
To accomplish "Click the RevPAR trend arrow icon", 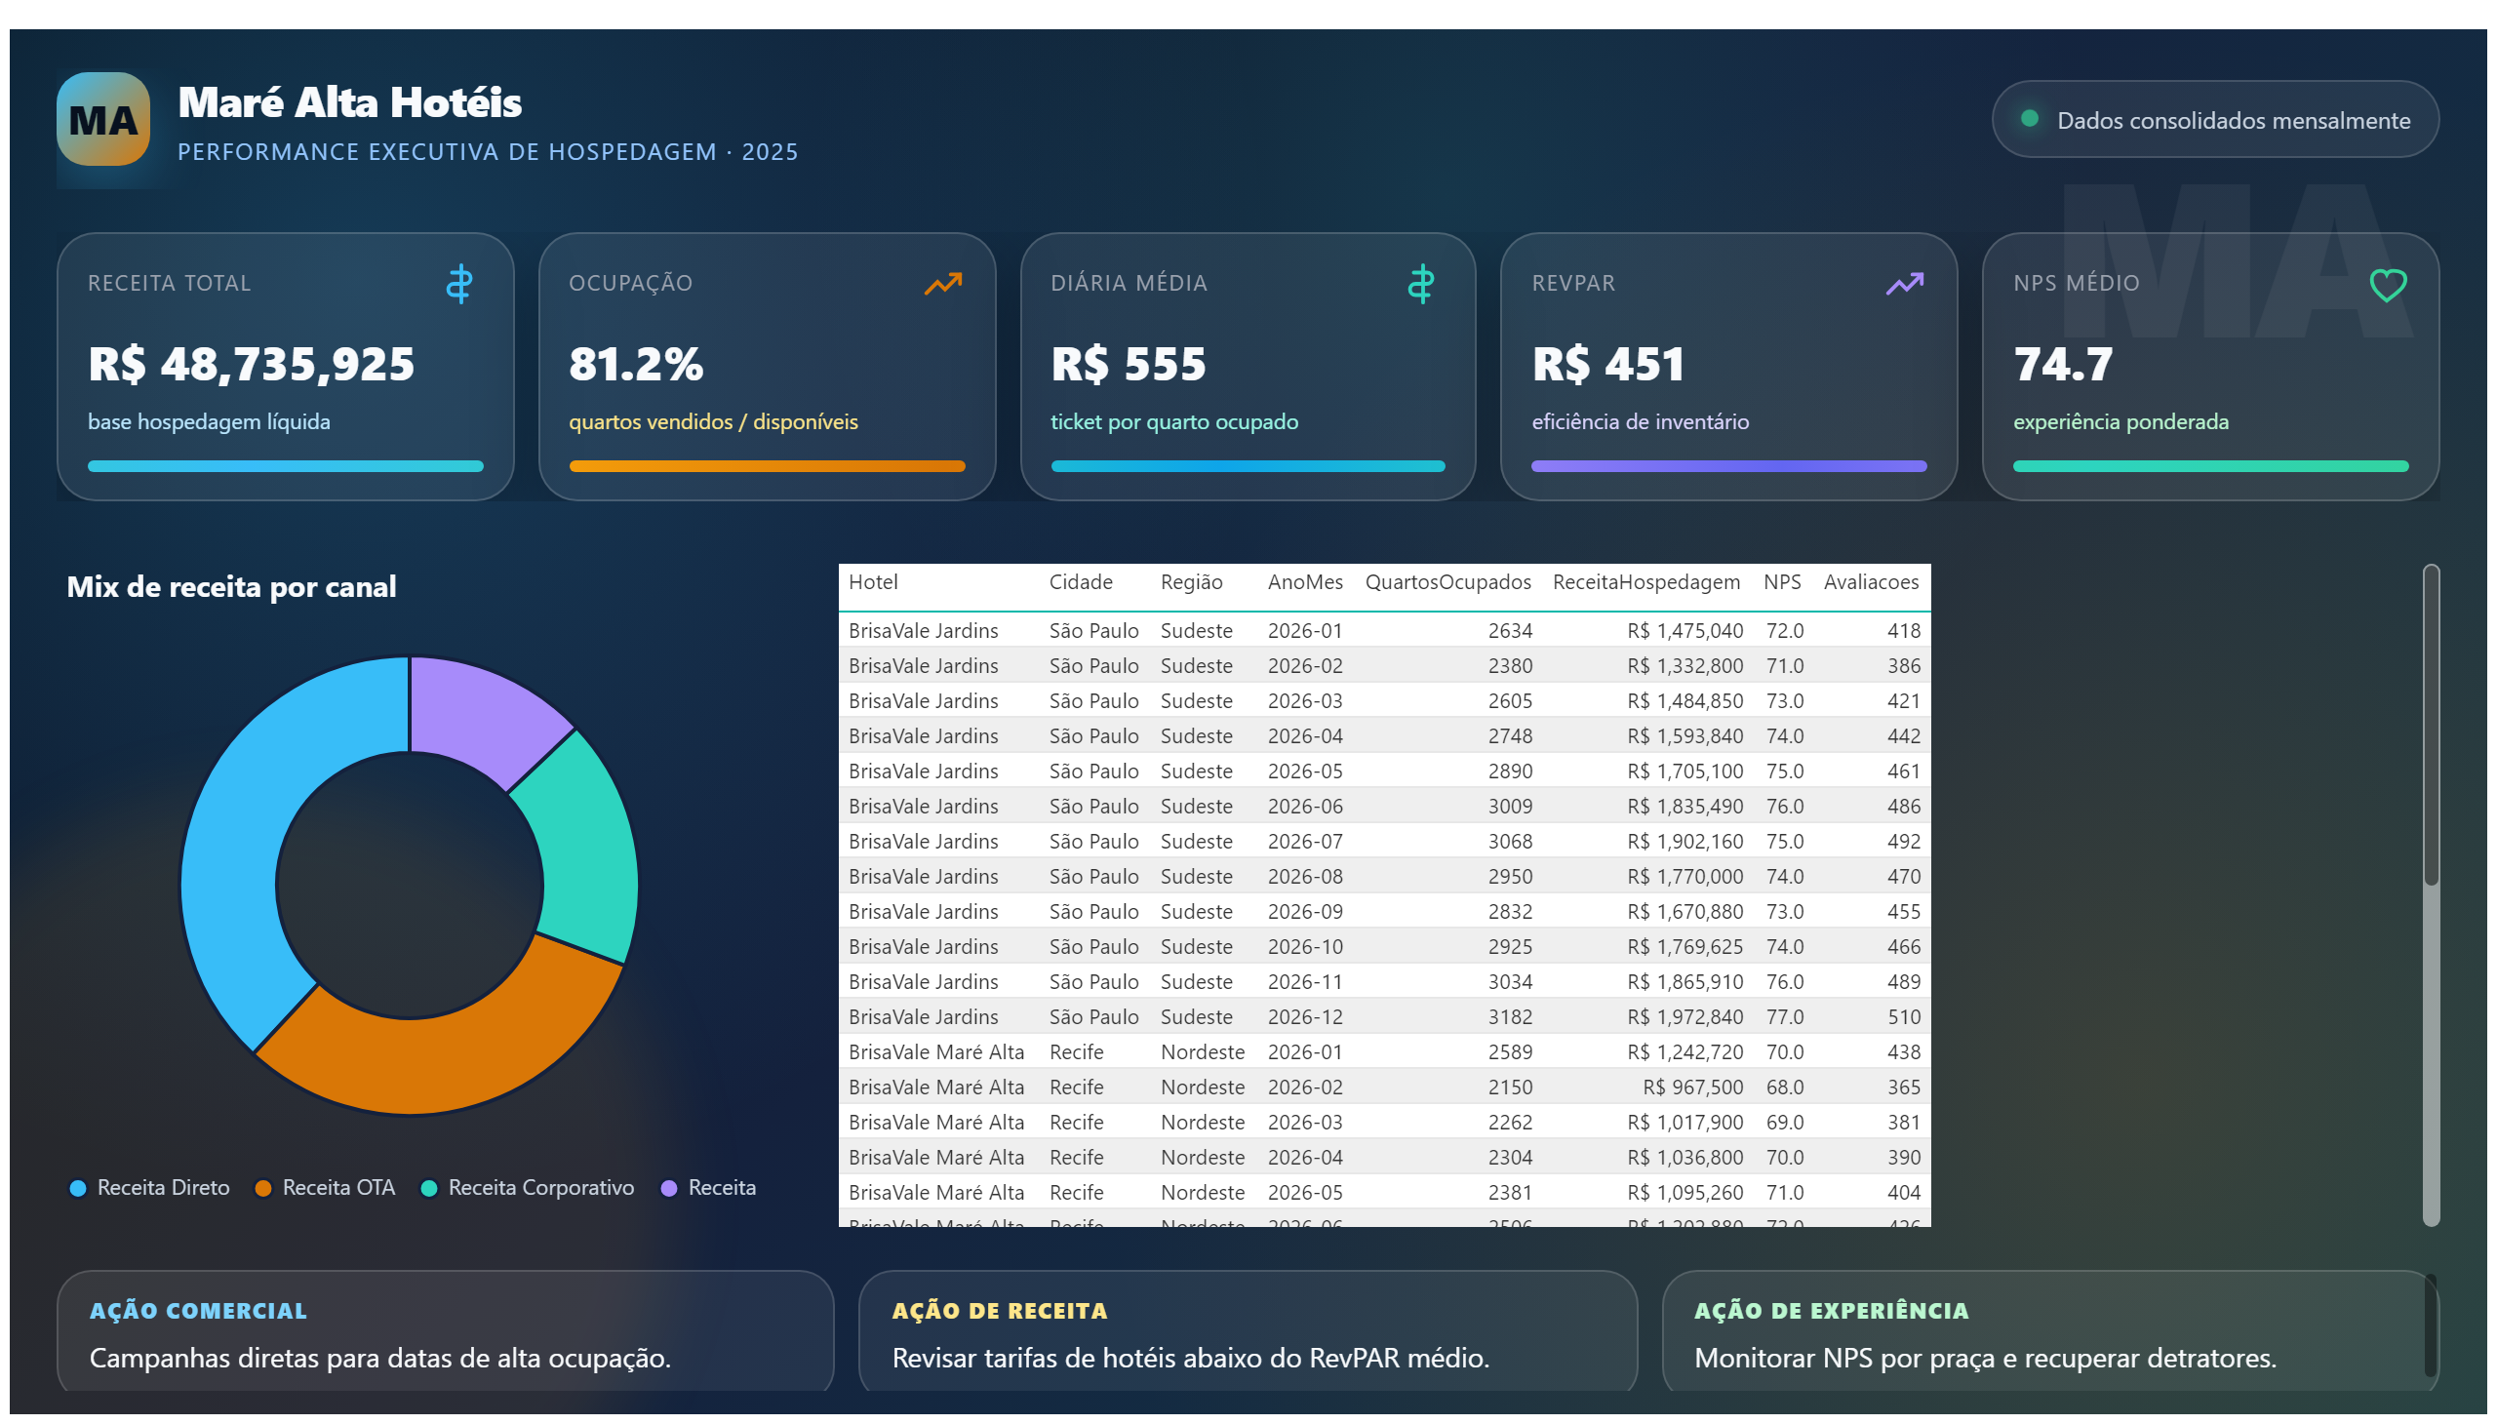I will [x=1904, y=284].
